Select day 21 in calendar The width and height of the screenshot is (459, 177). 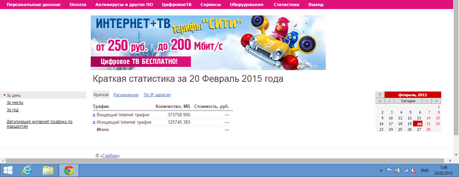428,124
